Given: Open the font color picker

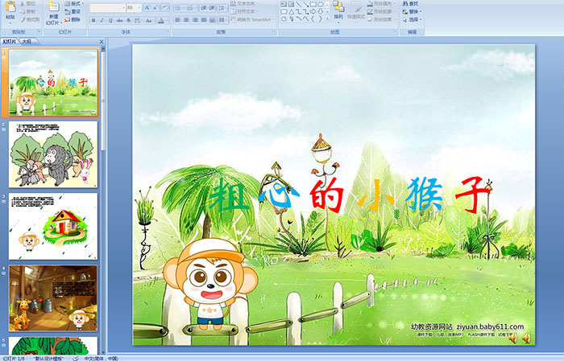Looking at the screenshot, I should click(x=161, y=20).
